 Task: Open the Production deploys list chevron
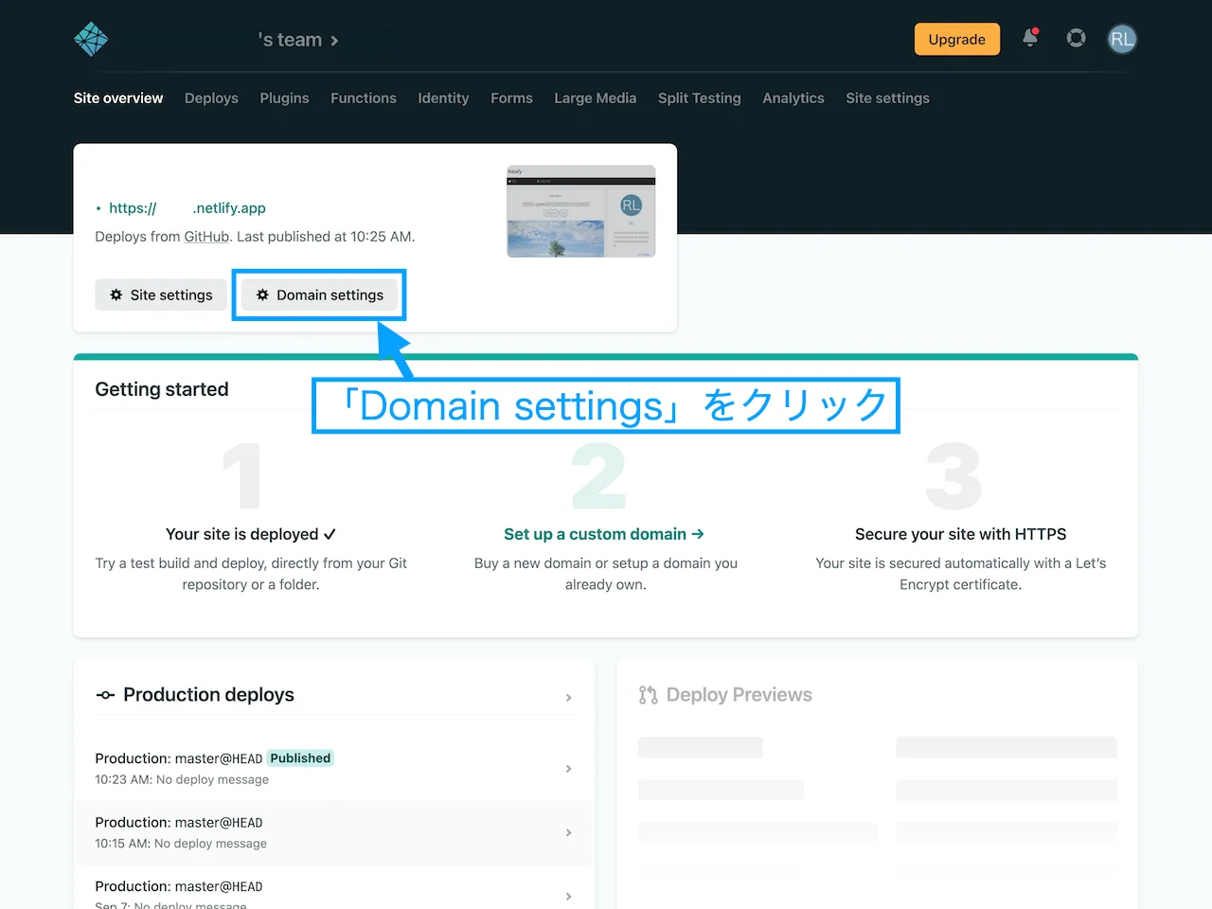click(x=570, y=697)
